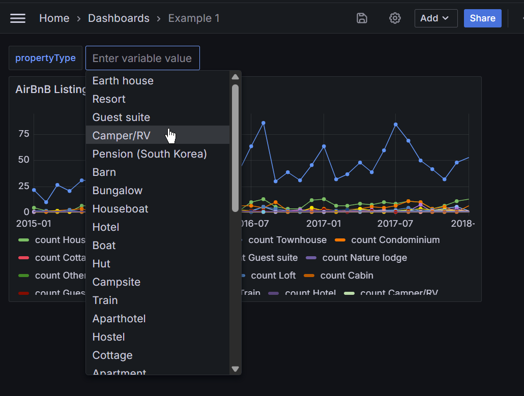524x396 pixels.
Task: Open the hamburger navigation menu
Action: coord(18,18)
